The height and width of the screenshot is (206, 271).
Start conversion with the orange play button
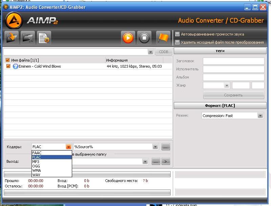pyautogui.click(x=128, y=38)
